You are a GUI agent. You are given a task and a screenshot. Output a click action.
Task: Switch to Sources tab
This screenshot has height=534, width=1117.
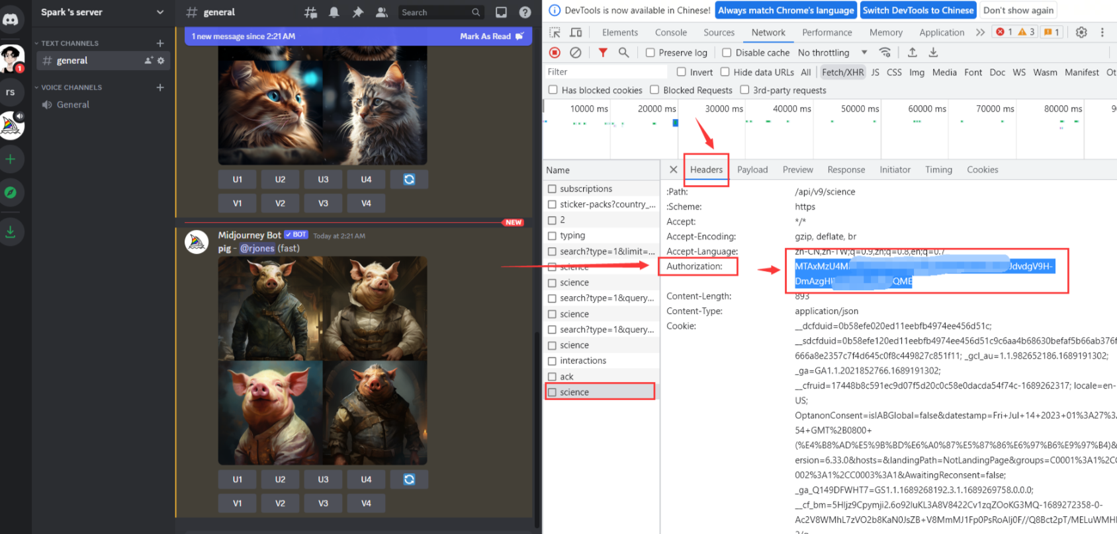click(719, 32)
